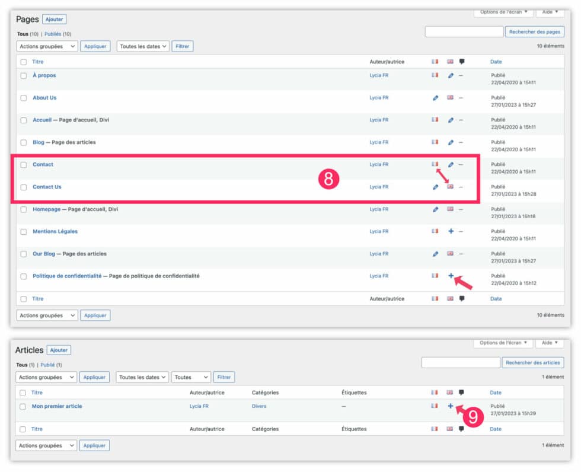Click the Ajouter button to add a page
This screenshot has width=581, height=472.
pyautogui.click(x=54, y=19)
